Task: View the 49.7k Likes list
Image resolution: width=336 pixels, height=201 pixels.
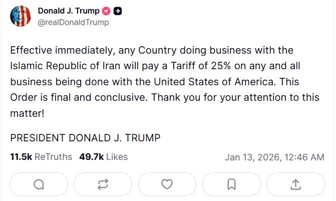Action: [x=103, y=157]
